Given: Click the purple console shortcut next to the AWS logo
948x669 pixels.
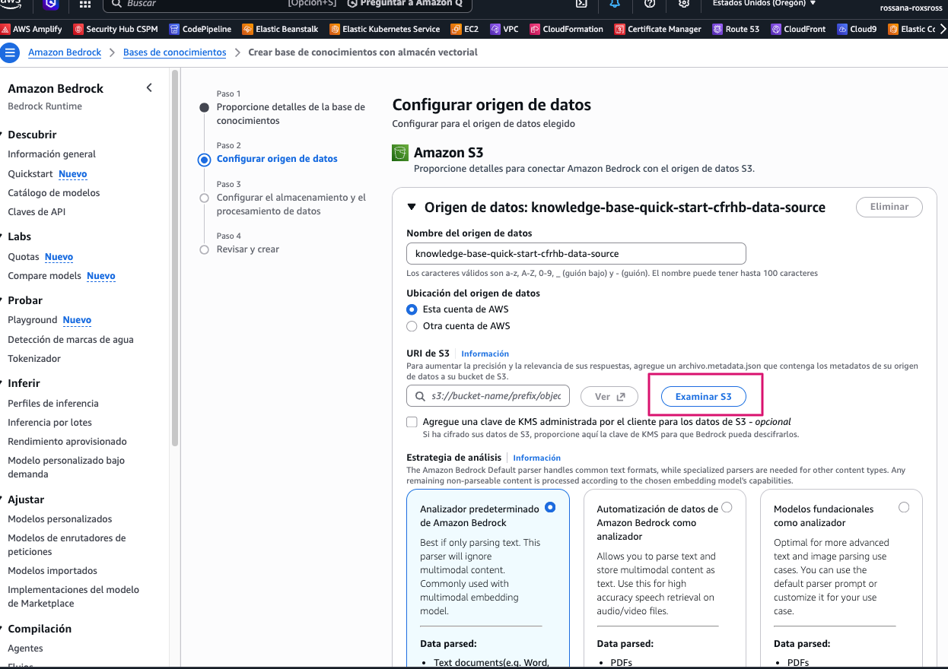Looking at the screenshot, I should coord(50,4).
